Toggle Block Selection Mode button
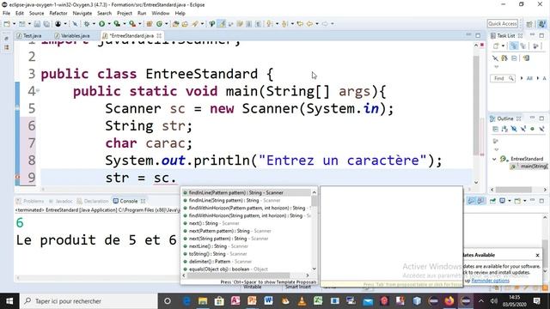The height and width of the screenshot is (309, 550). (248, 24)
